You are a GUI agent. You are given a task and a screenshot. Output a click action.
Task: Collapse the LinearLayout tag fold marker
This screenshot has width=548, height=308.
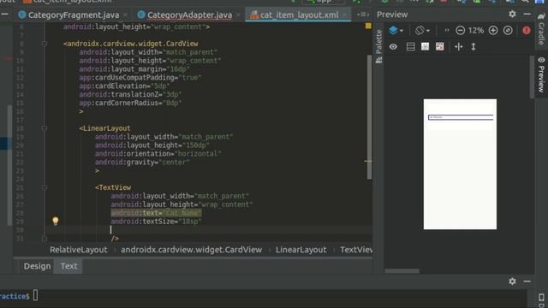click(45, 128)
